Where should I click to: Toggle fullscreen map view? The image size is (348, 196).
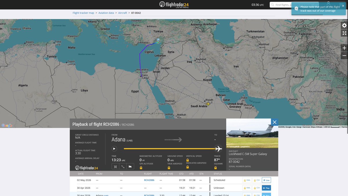pyautogui.click(x=344, y=33)
